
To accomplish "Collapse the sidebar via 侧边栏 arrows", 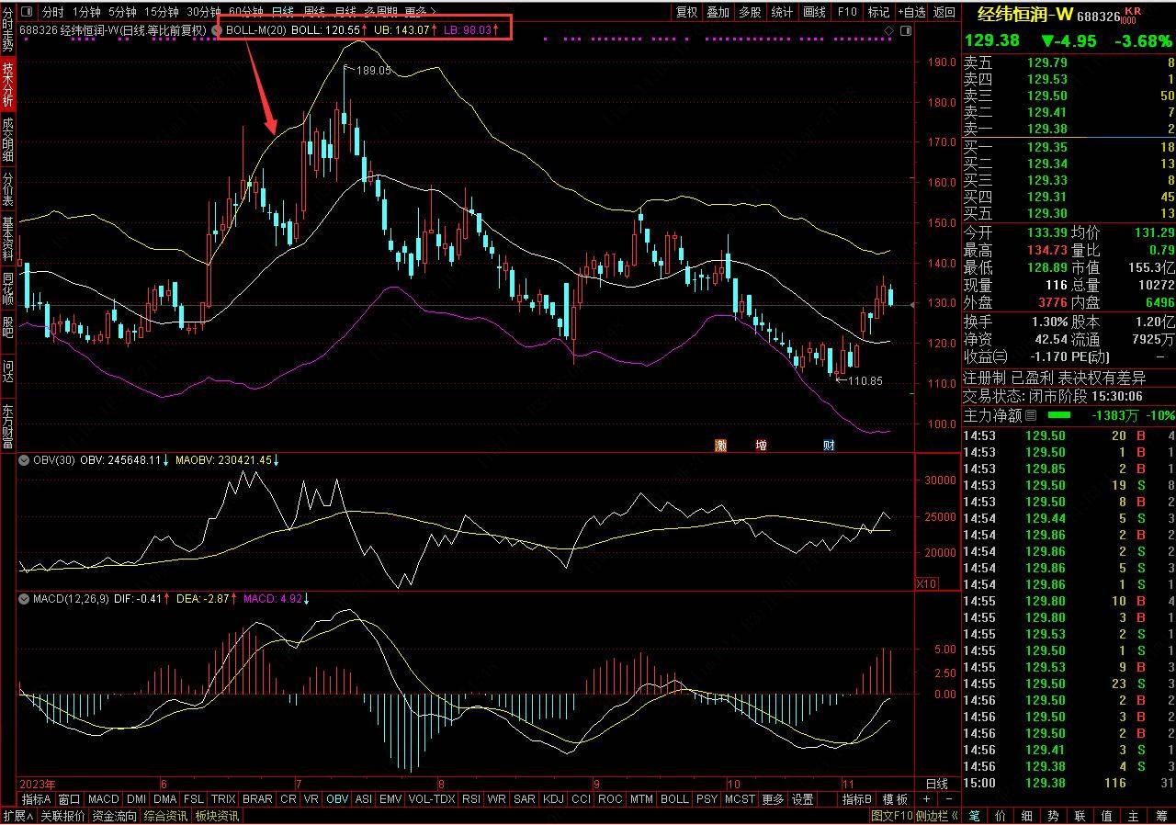I will [939, 816].
